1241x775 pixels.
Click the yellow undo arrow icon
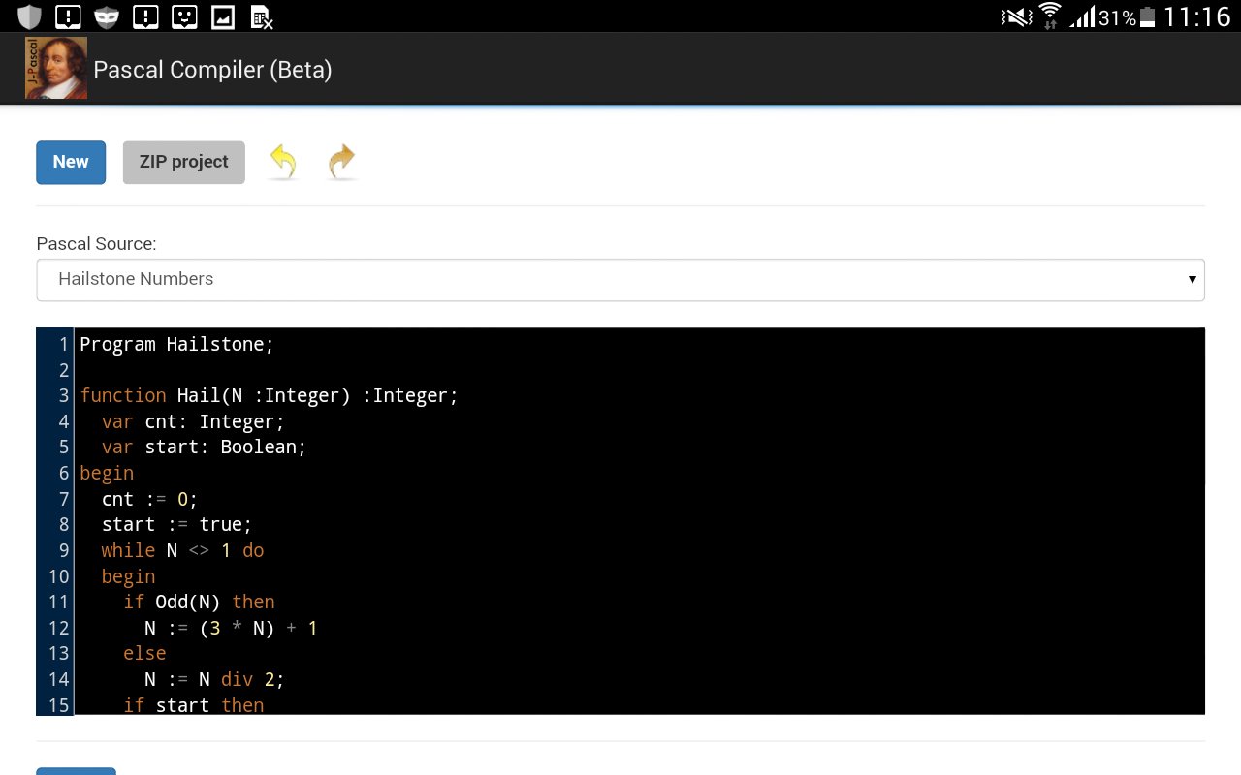283,162
